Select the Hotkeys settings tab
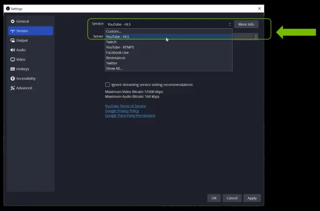The image size is (320, 211). pyautogui.click(x=31, y=69)
